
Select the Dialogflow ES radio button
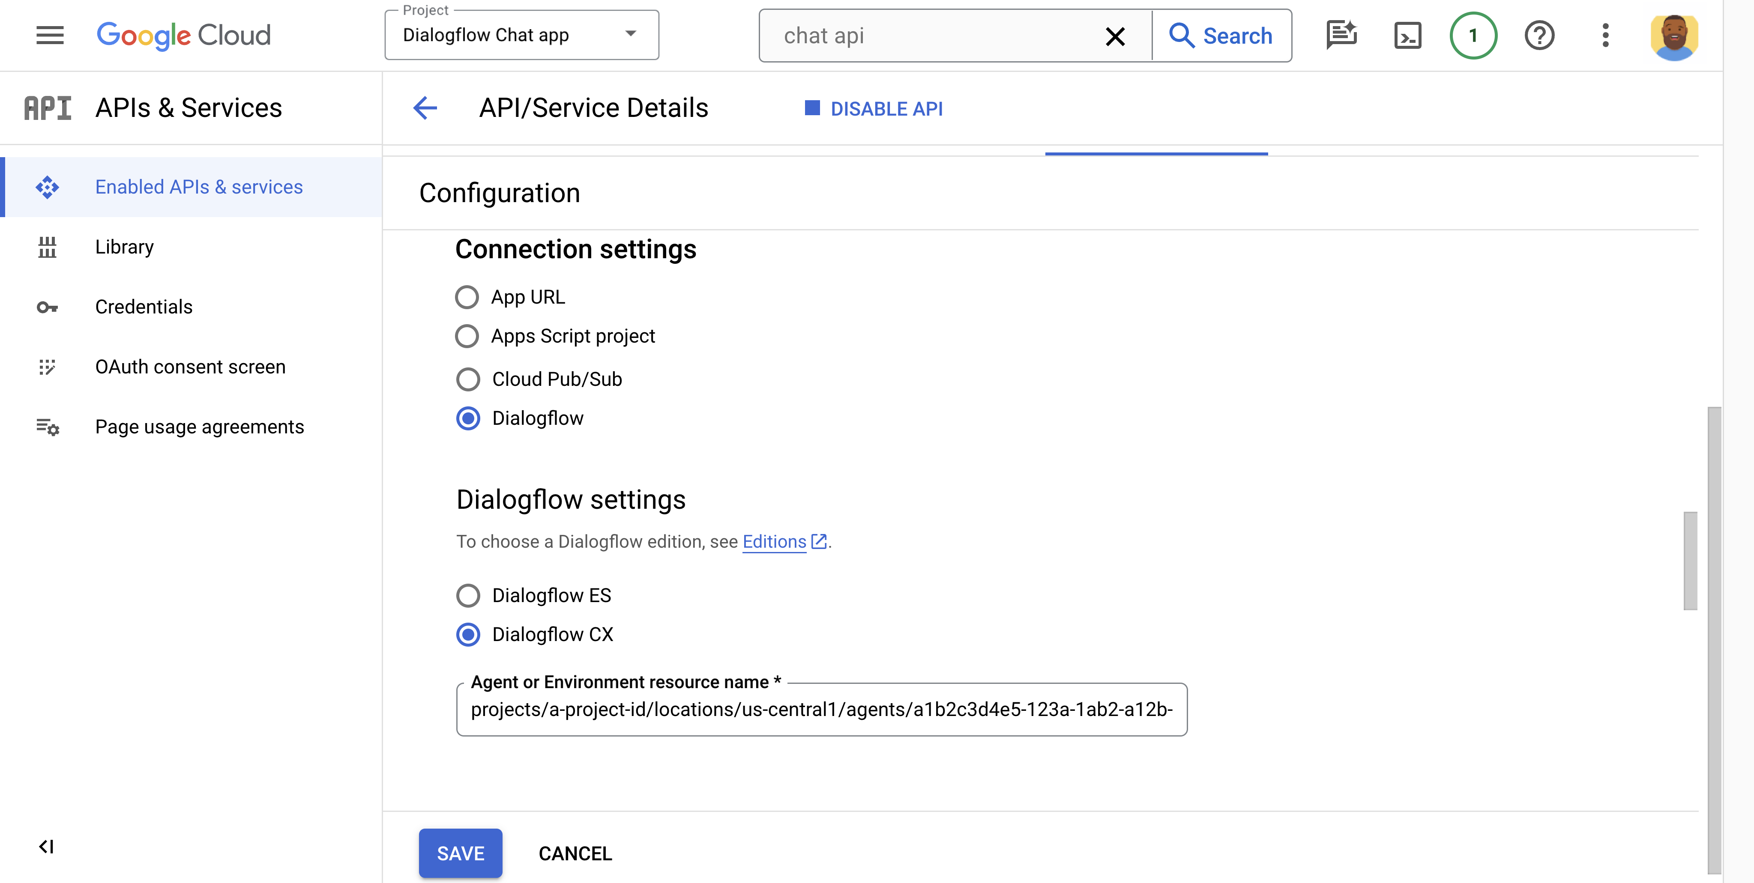point(469,595)
